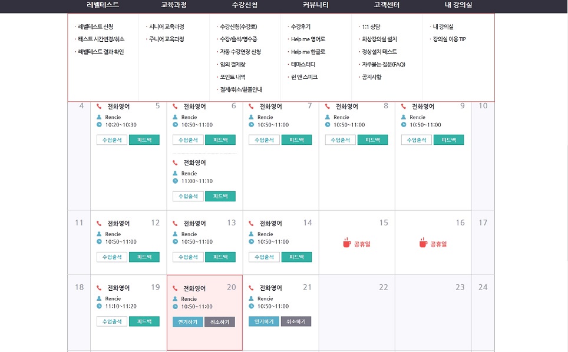Viewport: 568px width, 352px height.
Task: Click the clock icon on the 19th
Action: click(99, 306)
